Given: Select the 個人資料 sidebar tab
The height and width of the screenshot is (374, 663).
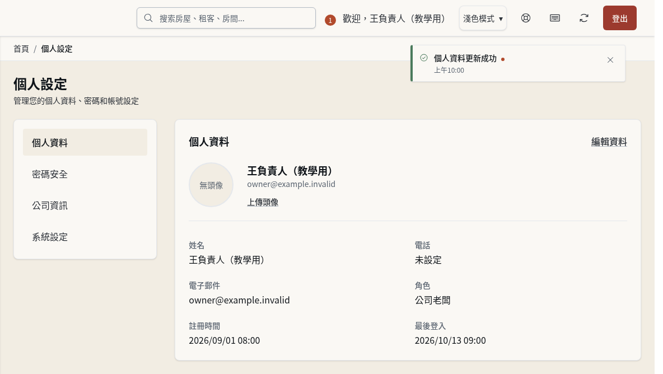Looking at the screenshot, I should (x=85, y=142).
